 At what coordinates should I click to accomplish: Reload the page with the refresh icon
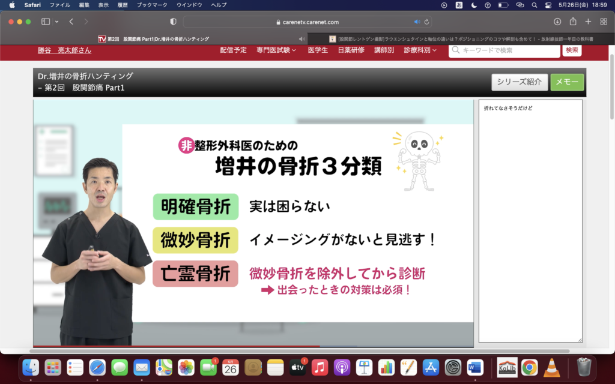click(x=426, y=22)
